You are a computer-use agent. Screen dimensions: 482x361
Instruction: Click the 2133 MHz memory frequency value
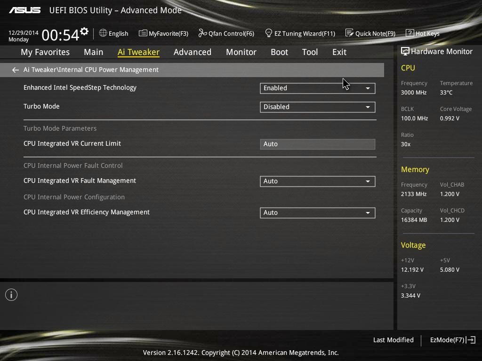(413, 194)
